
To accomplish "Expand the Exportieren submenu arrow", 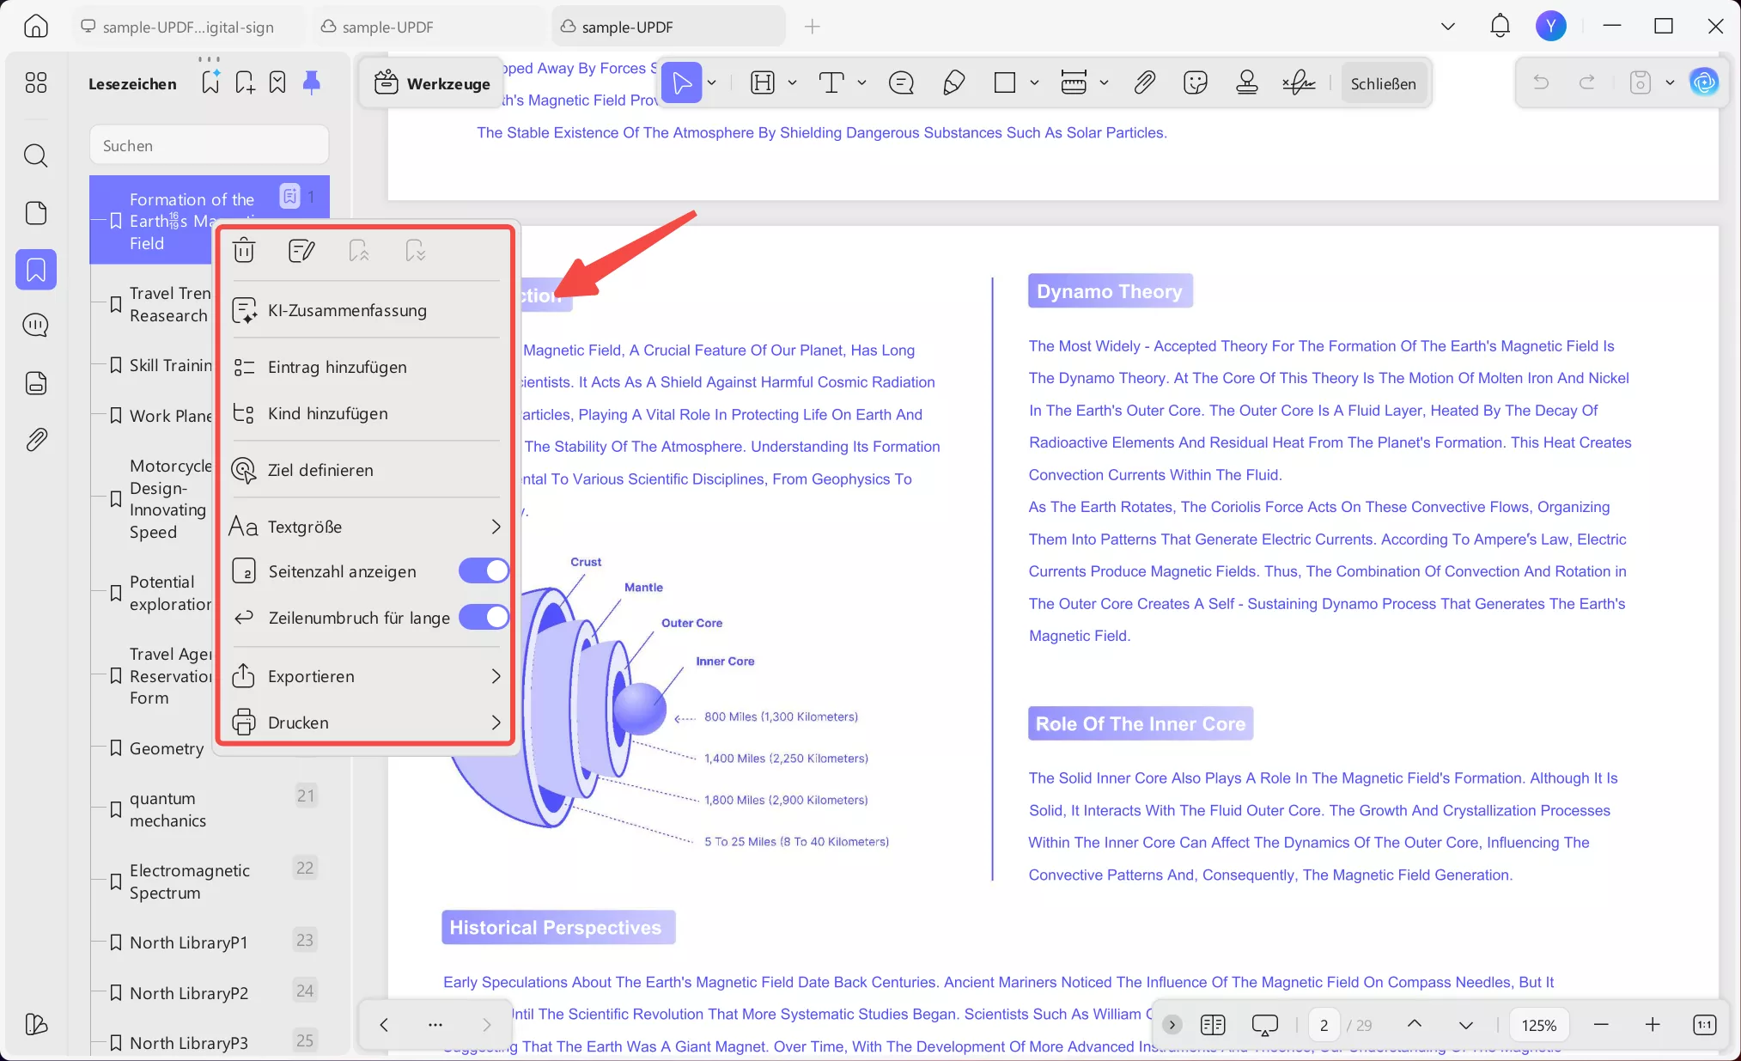I will click(496, 676).
